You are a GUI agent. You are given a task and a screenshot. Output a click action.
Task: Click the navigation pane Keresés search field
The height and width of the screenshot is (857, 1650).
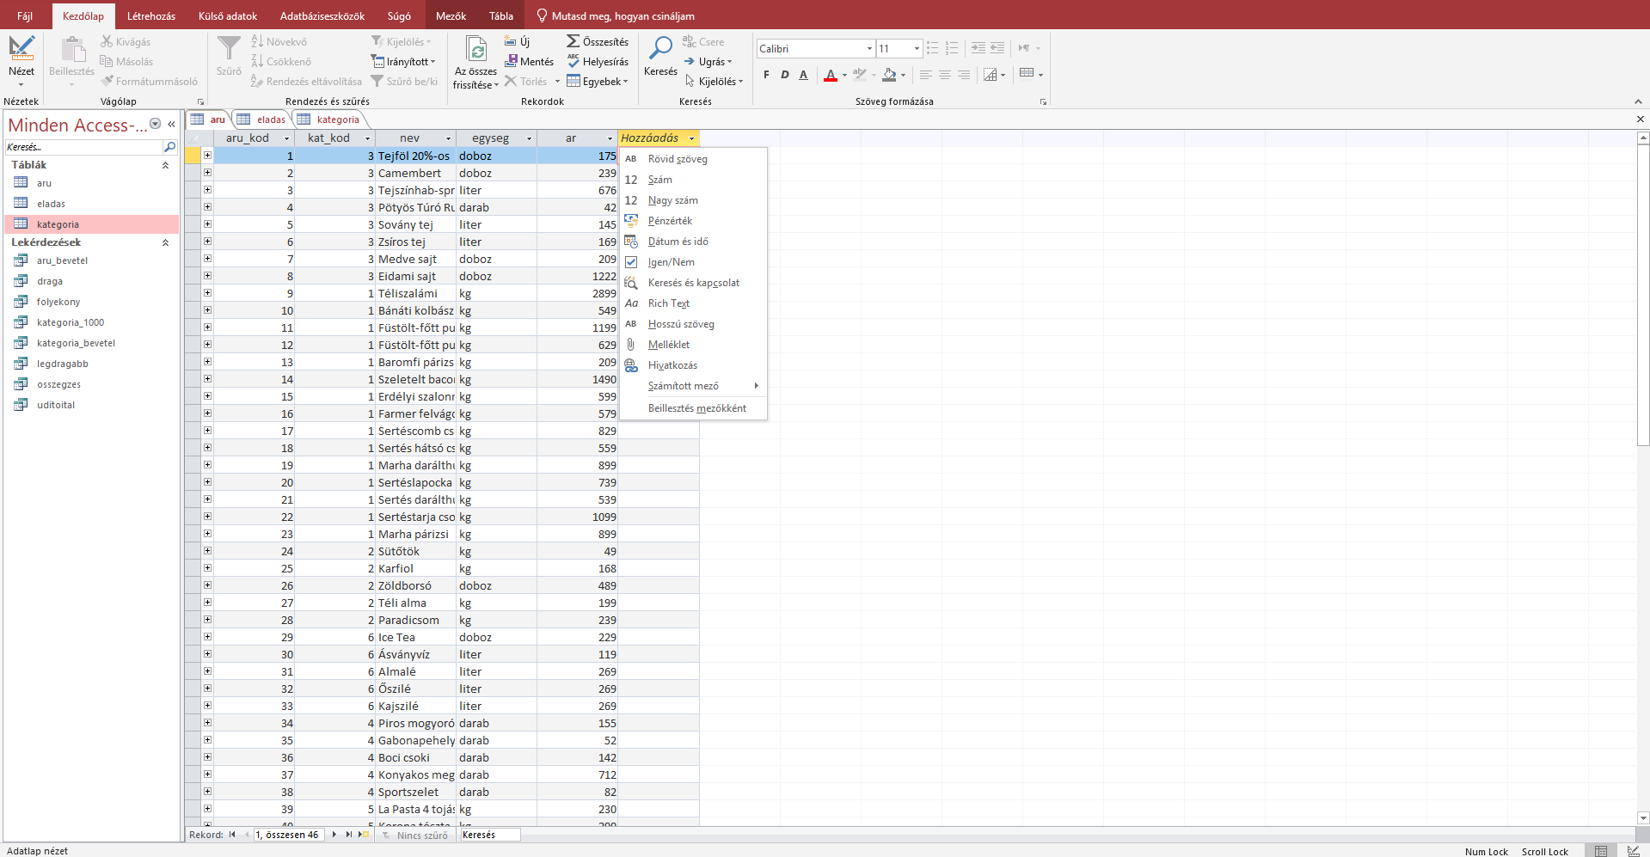pyautogui.click(x=83, y=147)
